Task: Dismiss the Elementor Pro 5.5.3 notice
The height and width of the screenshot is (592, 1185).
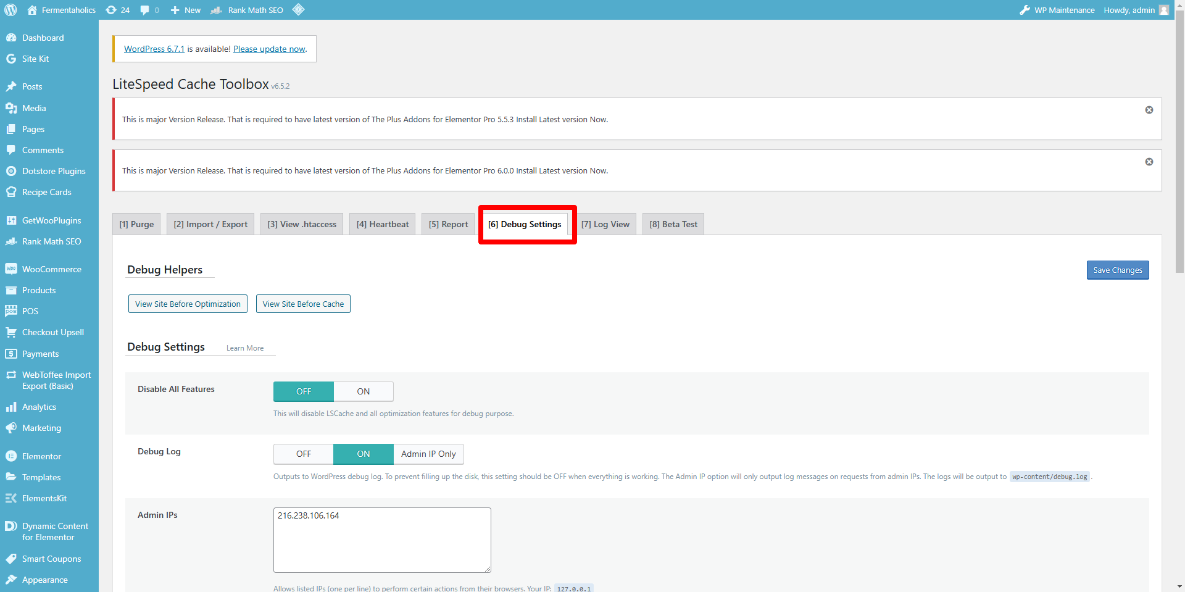Action: (1149, 110)
